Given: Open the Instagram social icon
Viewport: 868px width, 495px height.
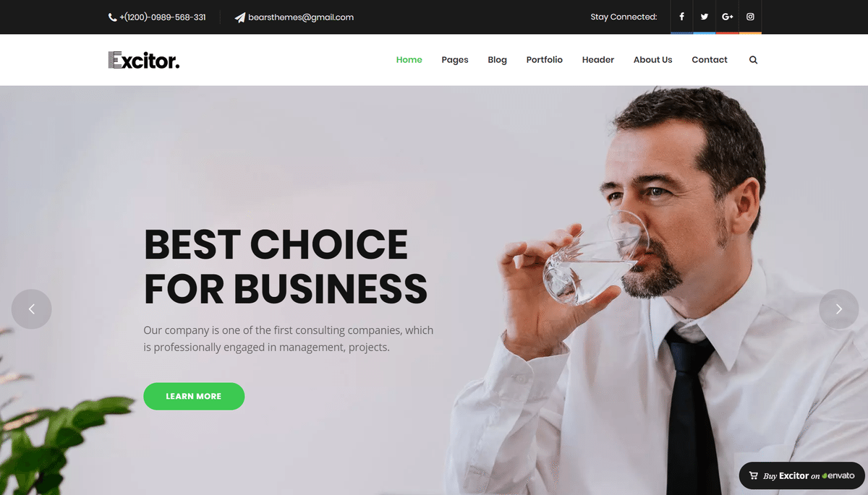Looking at the screenshot, I should pyautogui.click(x=751, y=17).
